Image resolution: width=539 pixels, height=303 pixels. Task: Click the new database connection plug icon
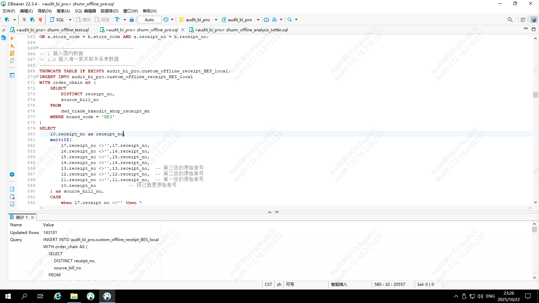7,20
